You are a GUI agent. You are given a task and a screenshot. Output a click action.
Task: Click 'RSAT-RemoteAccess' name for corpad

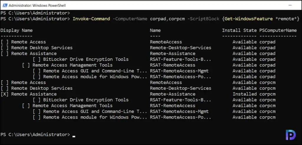tap(173, 65)
